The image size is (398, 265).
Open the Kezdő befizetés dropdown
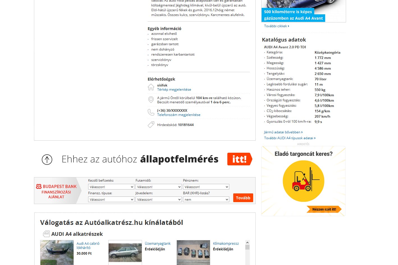tap(111, 187)
